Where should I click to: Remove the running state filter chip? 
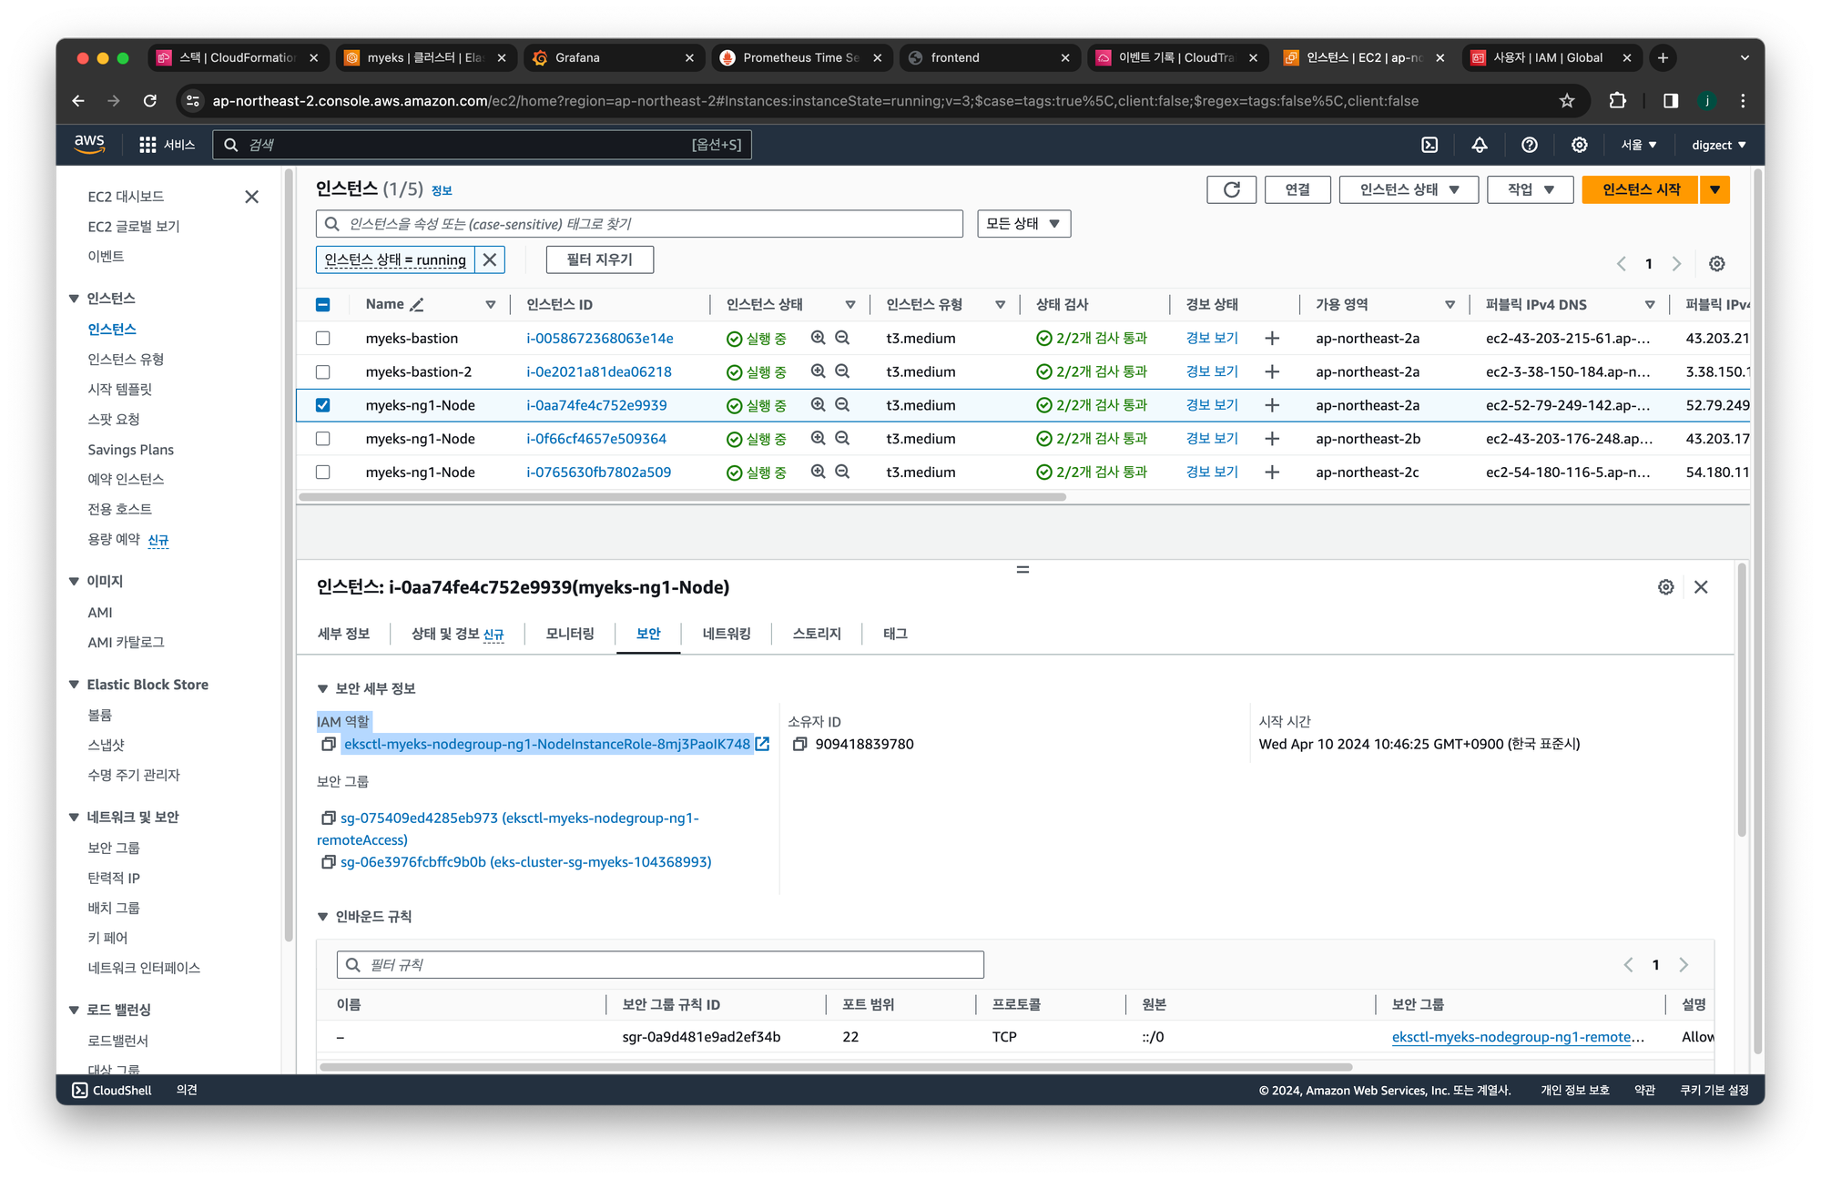tap(490, 259)
